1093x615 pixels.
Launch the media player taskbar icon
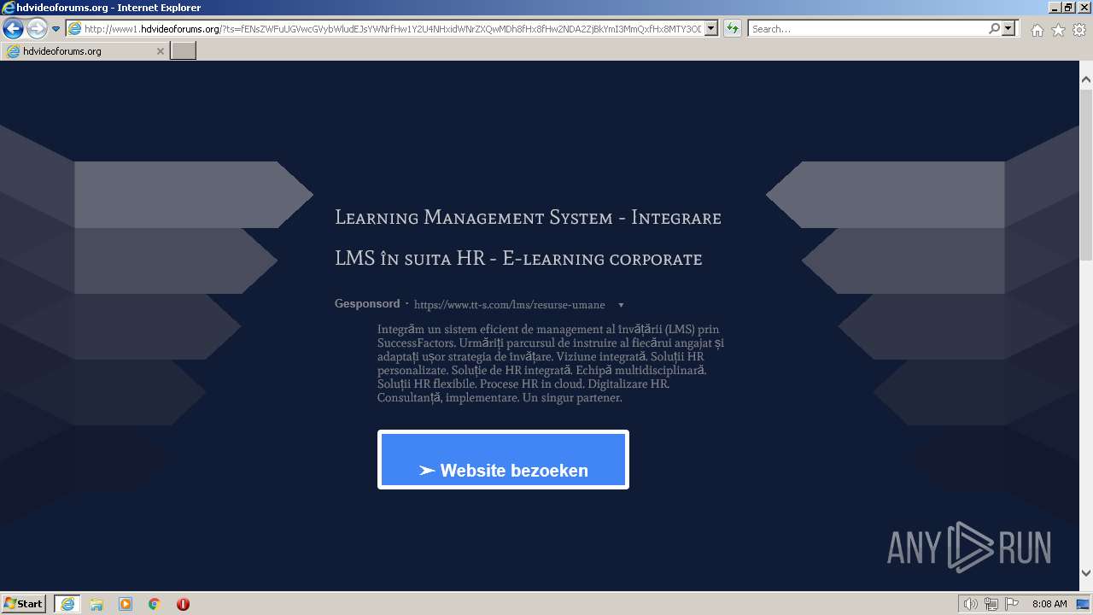(x=126, y=604)
